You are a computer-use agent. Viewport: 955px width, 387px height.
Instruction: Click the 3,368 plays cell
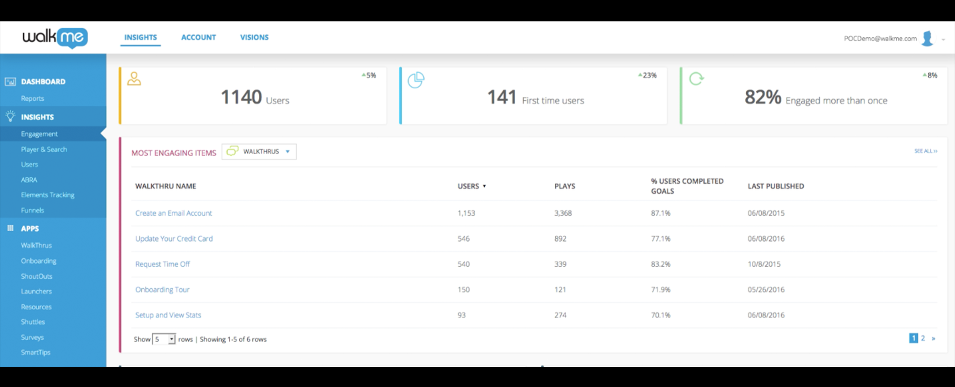click(x=563, y=213)
